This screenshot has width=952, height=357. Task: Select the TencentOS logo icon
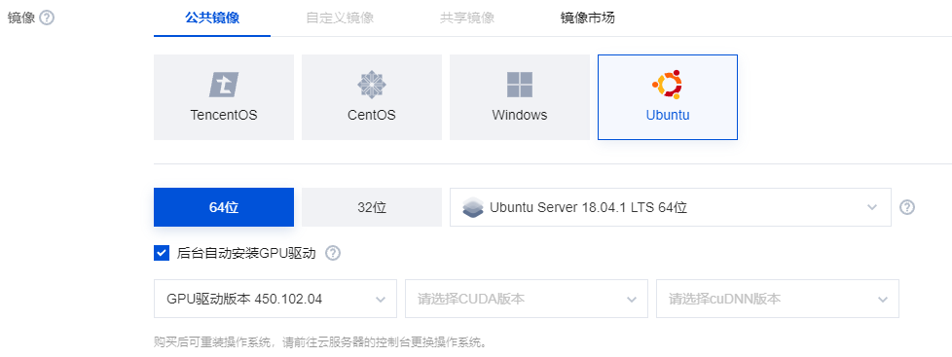[x=224, y=85]
